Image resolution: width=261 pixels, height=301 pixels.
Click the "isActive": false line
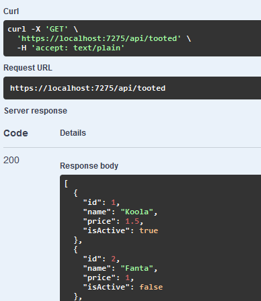pyautogui.click(x=123, y=287)
